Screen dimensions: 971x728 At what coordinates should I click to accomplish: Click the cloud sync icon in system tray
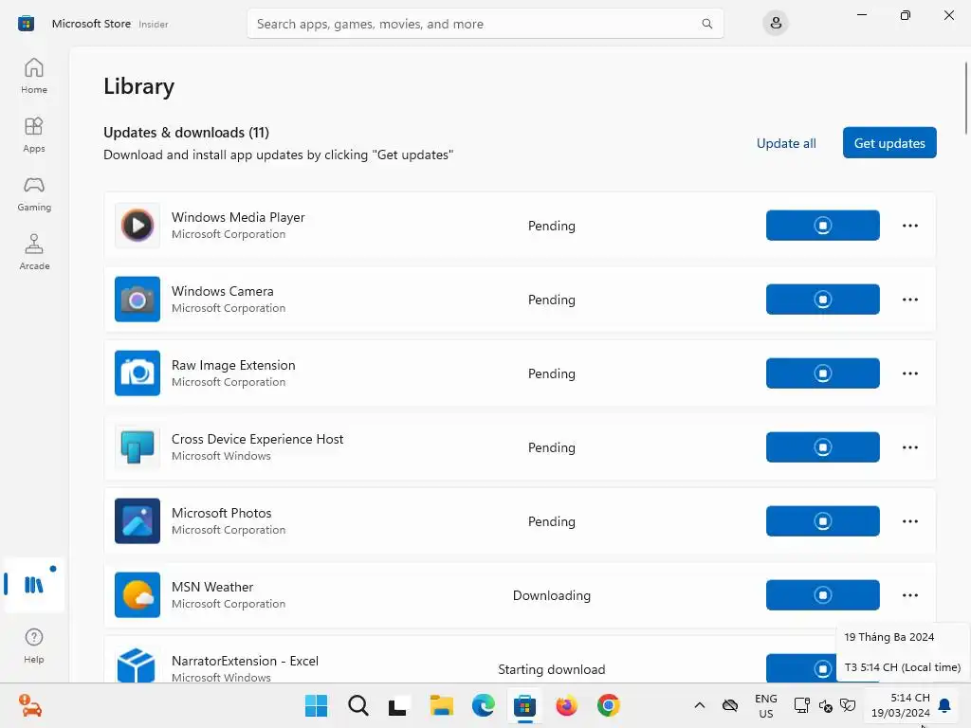tap(730, 705)
